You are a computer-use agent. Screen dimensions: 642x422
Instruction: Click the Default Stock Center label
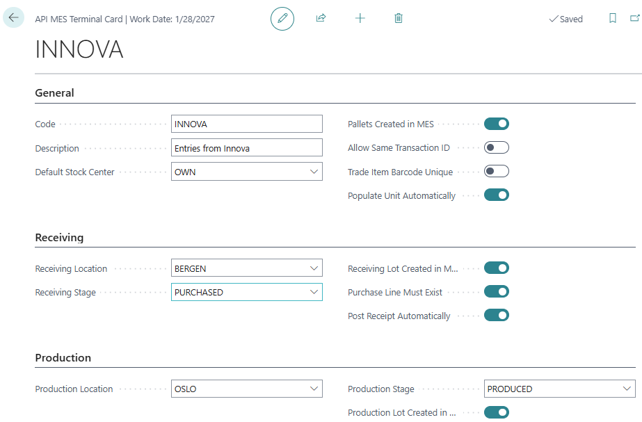point(74,172)
